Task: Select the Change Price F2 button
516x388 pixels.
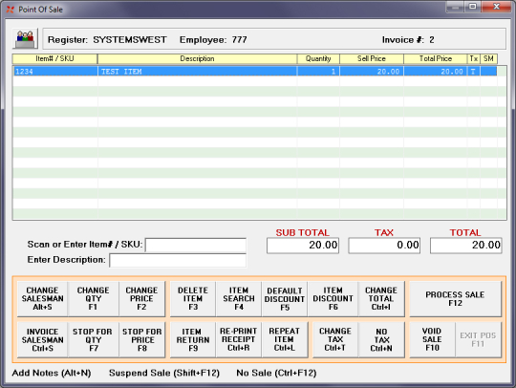Action: (141, 299)
